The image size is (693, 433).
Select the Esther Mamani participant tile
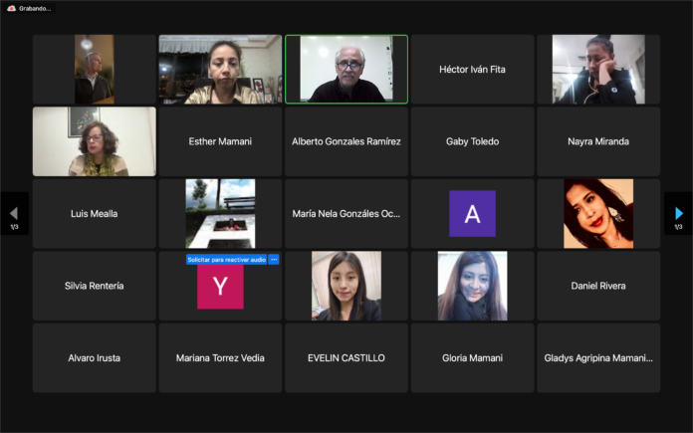(220, 141)
